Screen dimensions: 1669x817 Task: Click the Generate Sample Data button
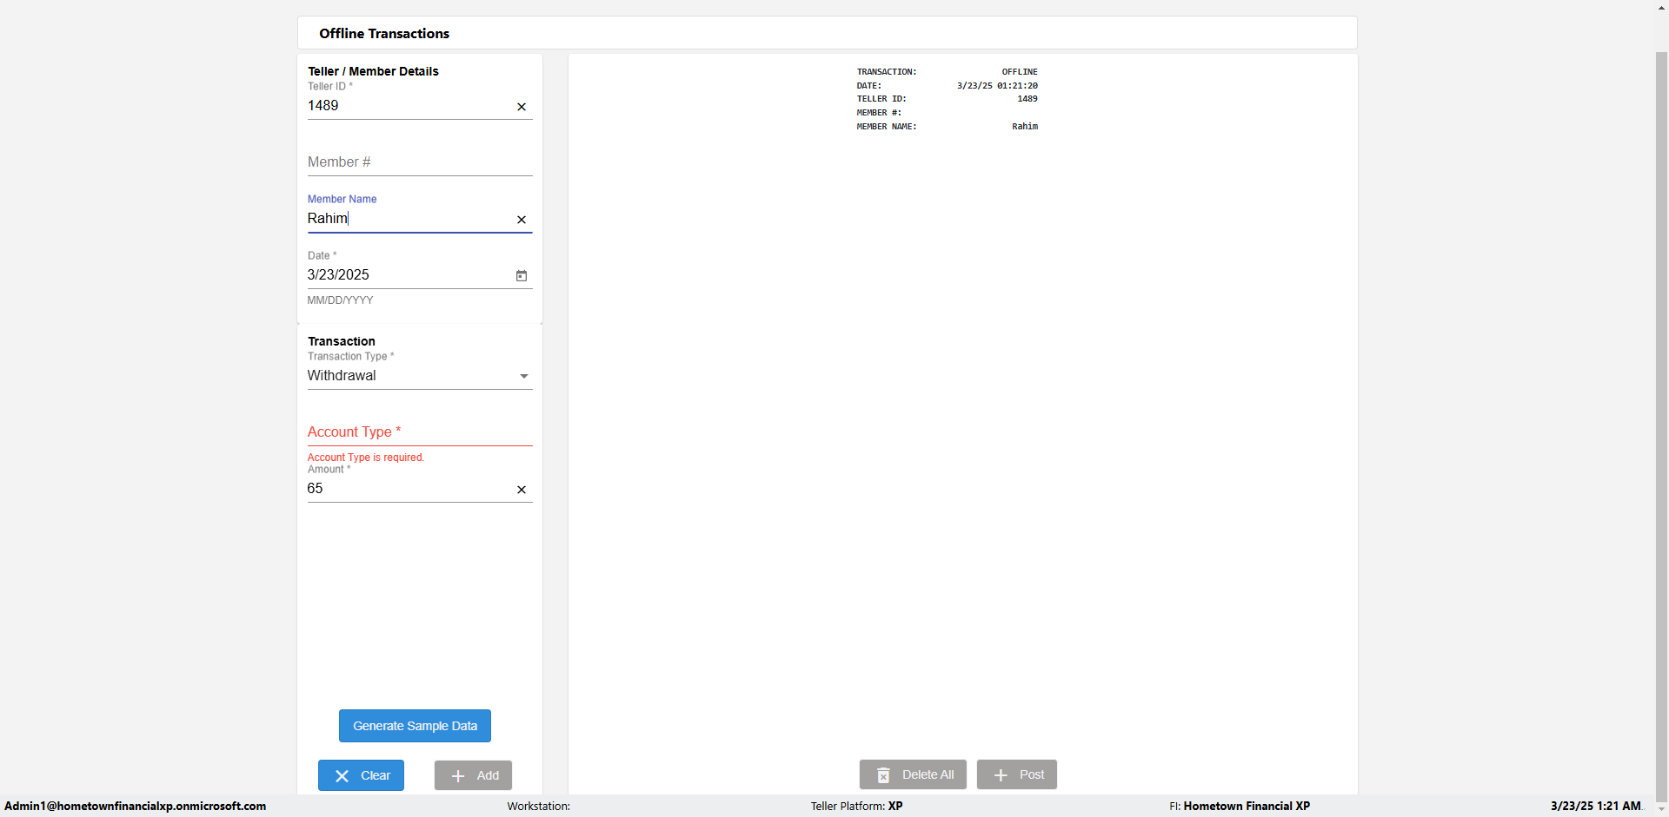click(415, 726)
